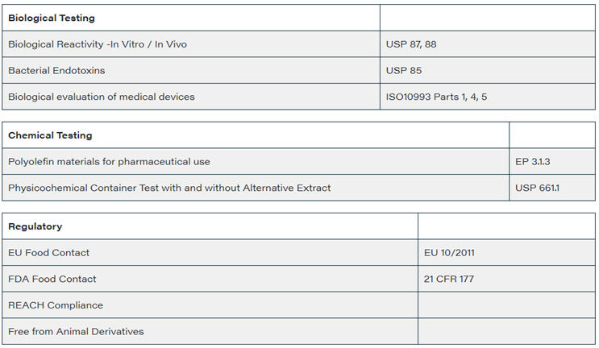Select the Biological Reactivity In Vitro row label
Screen dimensions: 599x348
tap(98, 44)
